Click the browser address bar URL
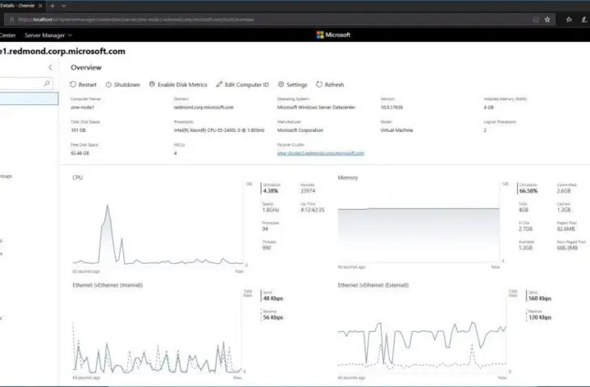This screenshot has width=590, height=387. coord(136,19)
